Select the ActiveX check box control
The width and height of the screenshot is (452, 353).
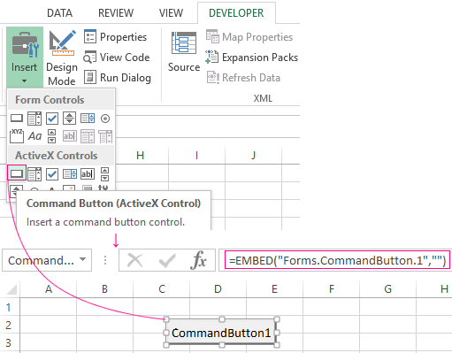tap(52, 174)
